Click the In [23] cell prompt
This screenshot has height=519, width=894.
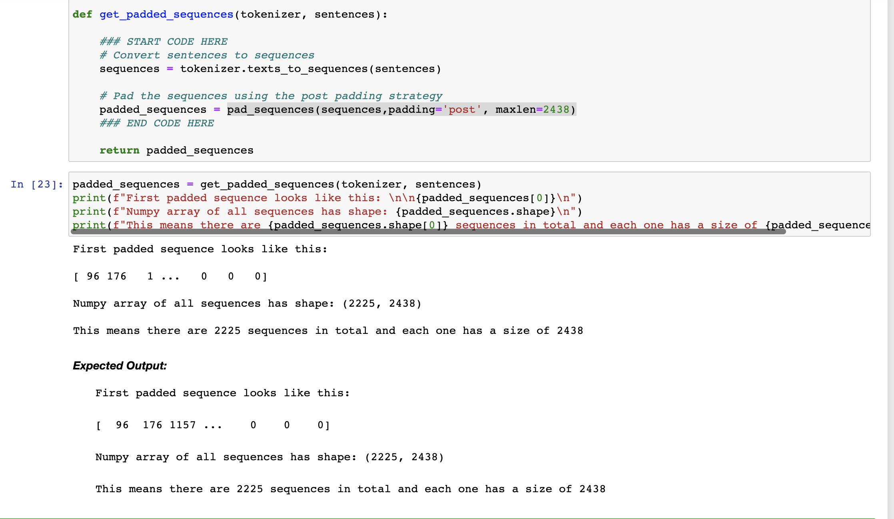pyautogui.click(x=37, y=184)
